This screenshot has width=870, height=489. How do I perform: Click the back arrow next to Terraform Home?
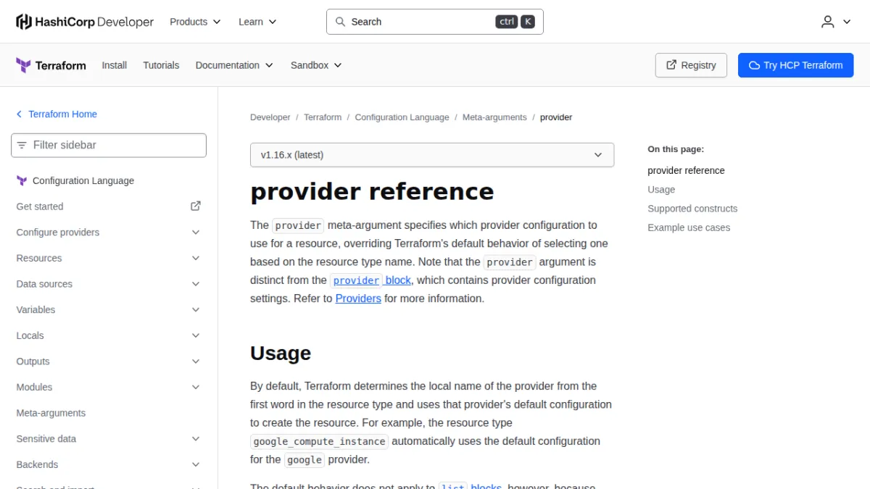click(x=19, y=114)
